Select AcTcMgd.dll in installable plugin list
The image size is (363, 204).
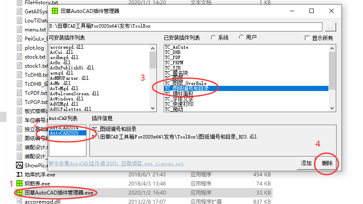[x=64, y=88]
